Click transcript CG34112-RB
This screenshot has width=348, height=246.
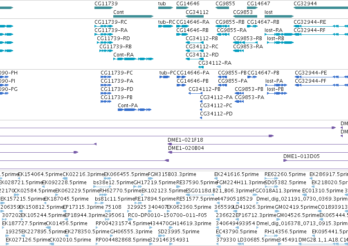click(195, 43)
